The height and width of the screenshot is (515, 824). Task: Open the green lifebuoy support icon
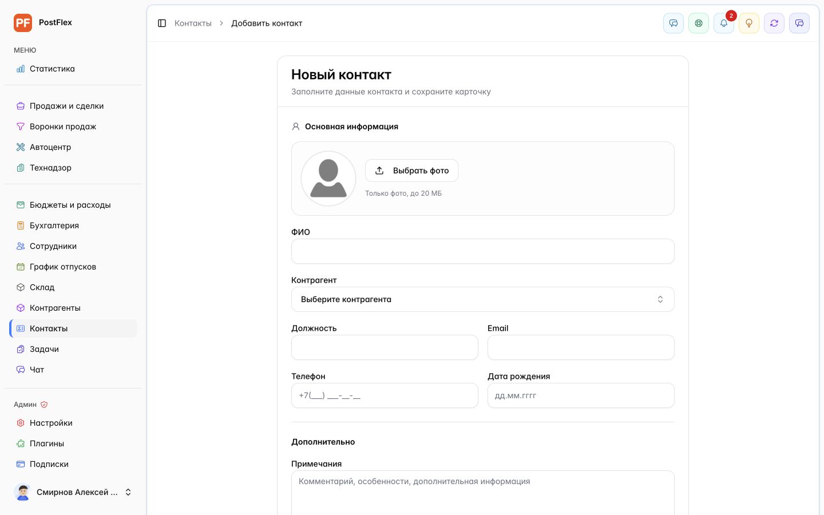tap(699, 23)
